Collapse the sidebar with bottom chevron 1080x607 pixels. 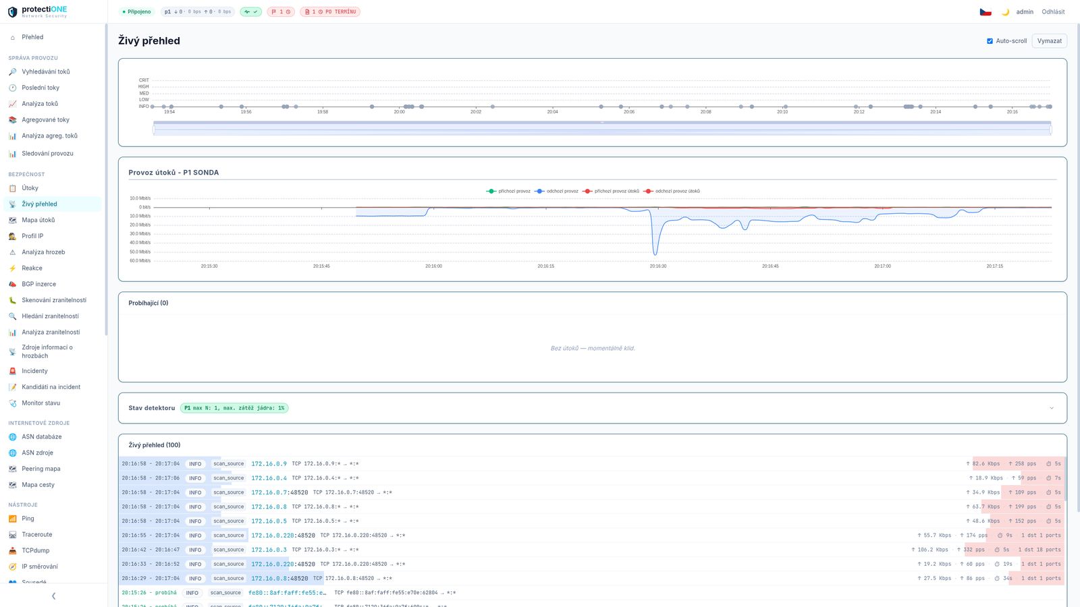pos(53,596)
